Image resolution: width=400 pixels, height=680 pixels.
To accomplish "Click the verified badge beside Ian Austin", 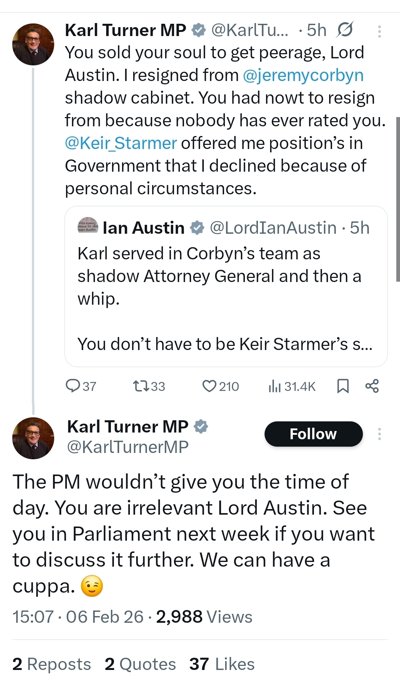I will (x=197, y=228).
